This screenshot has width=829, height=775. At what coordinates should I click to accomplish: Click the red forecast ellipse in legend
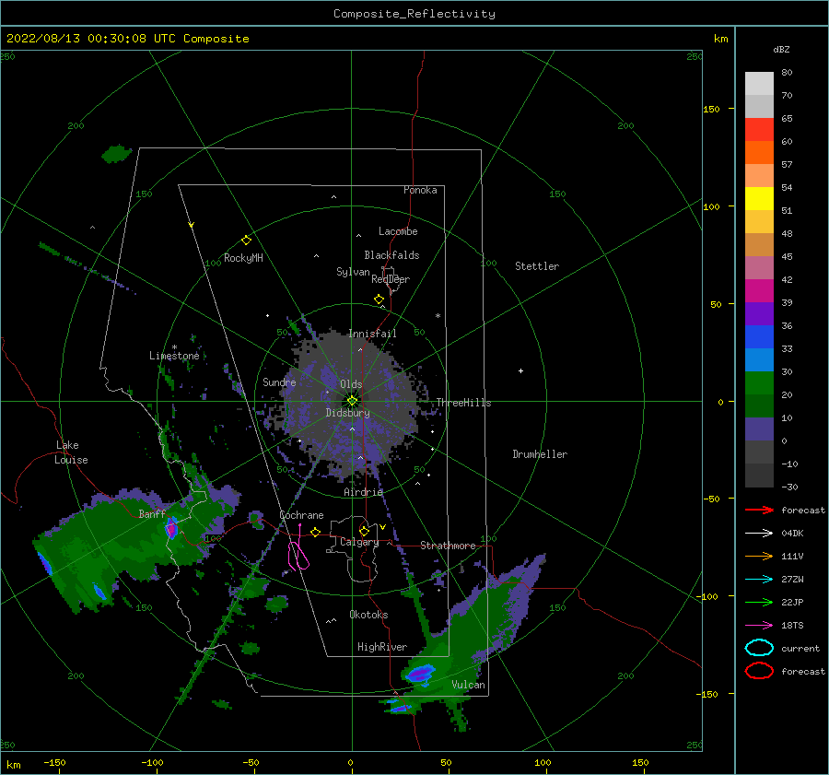pos(759,671)
